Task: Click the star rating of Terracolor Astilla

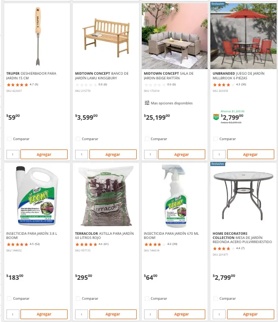Action: [86, 244]
